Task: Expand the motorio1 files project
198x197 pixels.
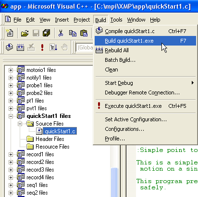Action: tap(11, 70)
